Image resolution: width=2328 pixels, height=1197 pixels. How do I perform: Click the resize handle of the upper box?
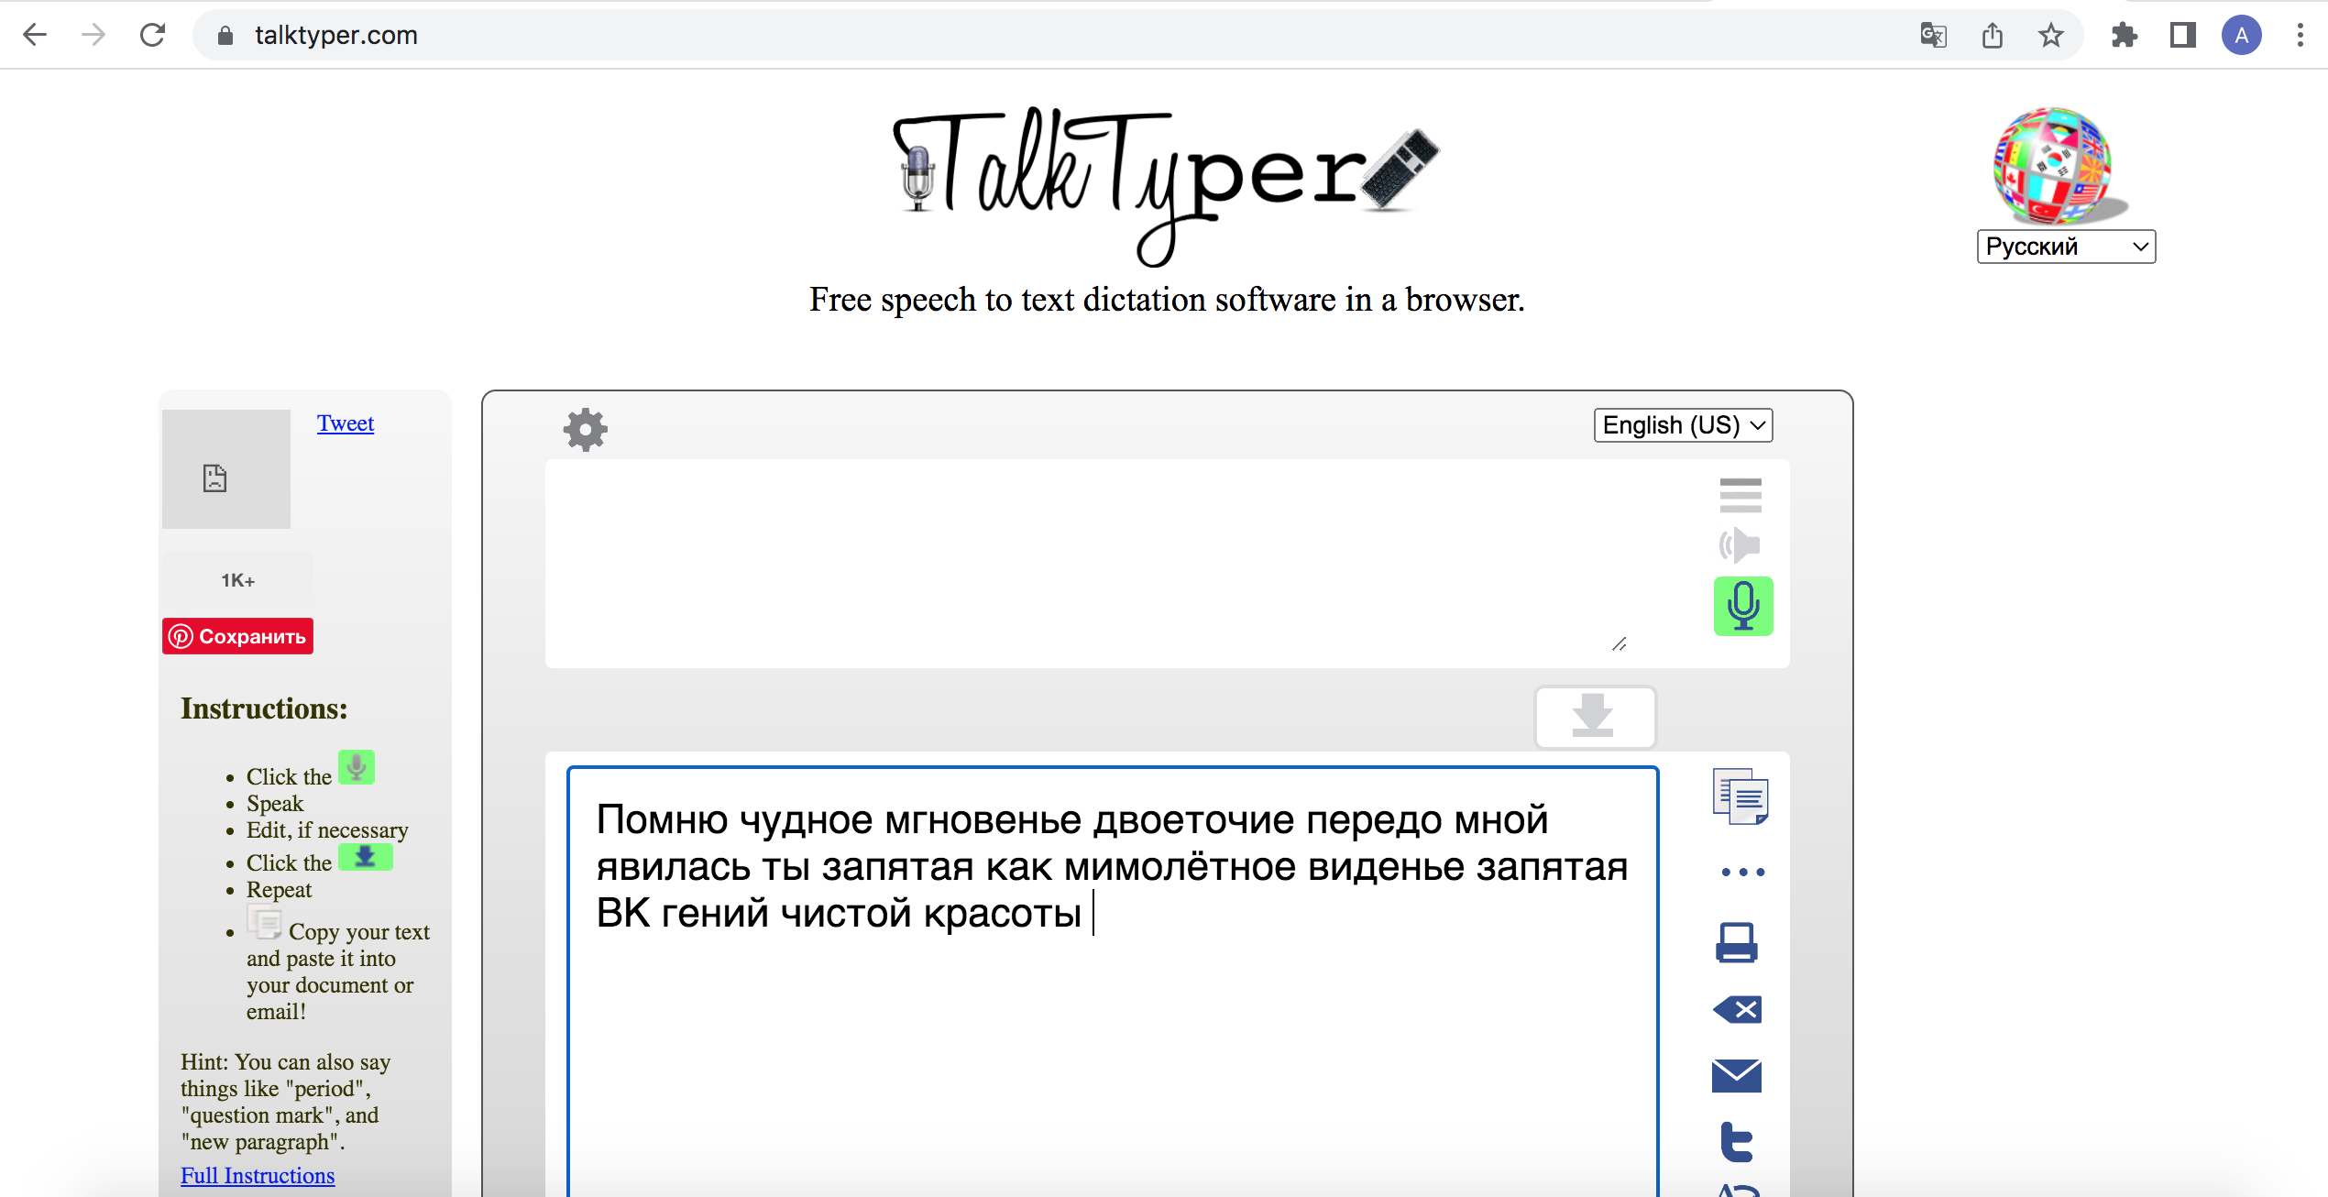1620,644
